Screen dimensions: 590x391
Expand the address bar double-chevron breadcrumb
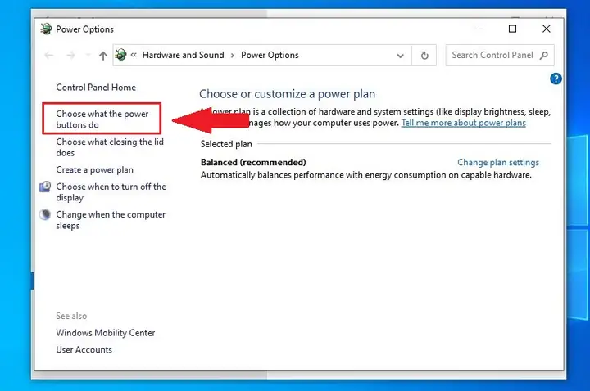point(134,55)
